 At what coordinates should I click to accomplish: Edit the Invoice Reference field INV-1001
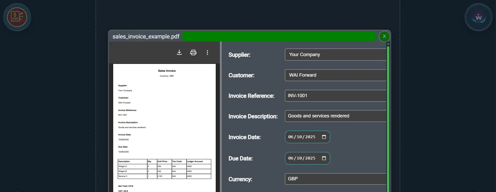(335, 96)
